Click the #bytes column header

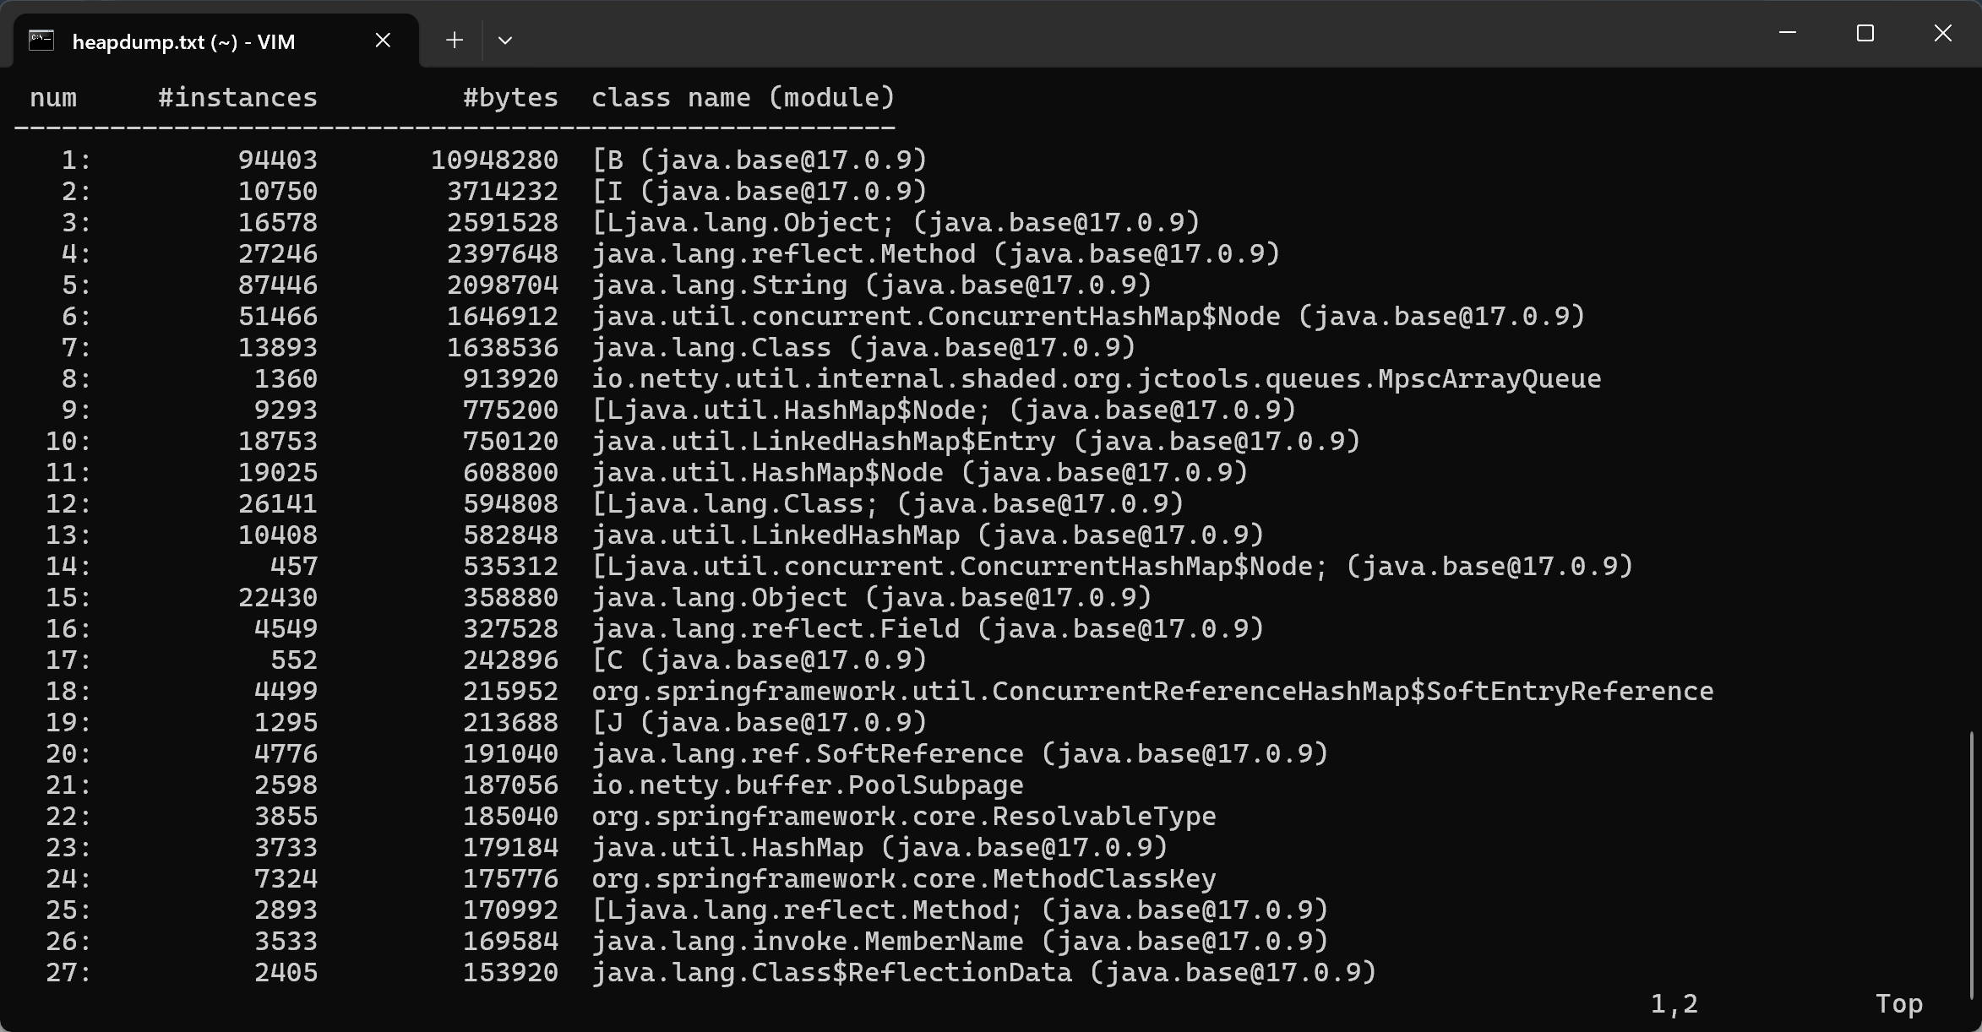510,98
